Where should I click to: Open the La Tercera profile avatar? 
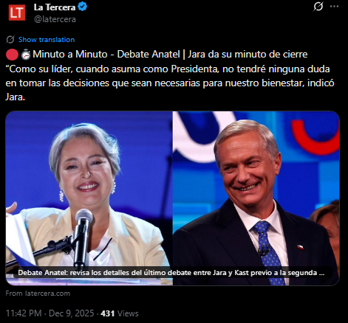(x=17, y=13)
